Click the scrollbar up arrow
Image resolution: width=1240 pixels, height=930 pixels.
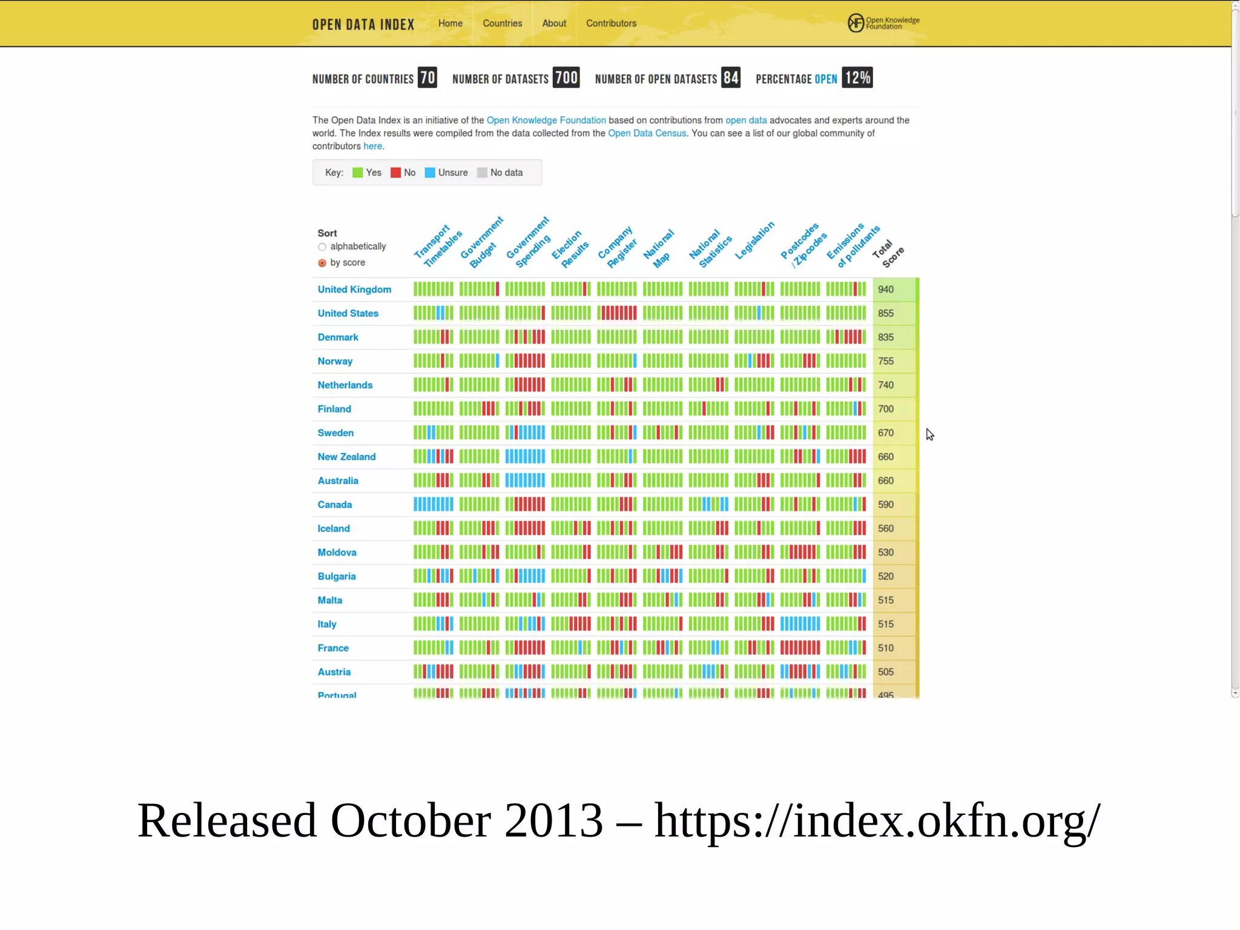pyautogui.click(x=1235, y=5)
